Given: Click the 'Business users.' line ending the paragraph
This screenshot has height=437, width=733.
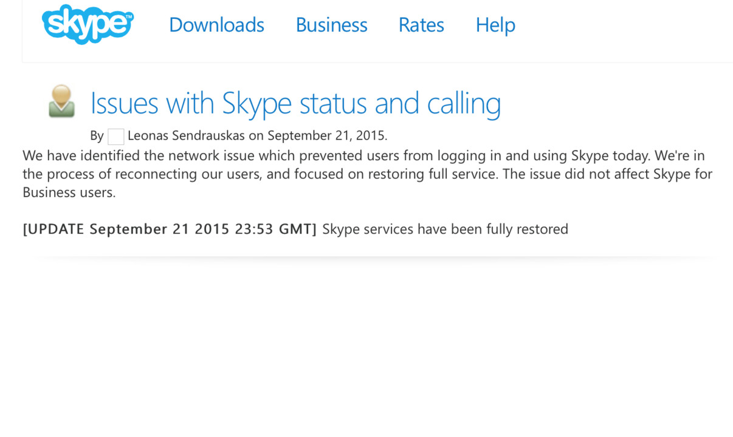Looking at the screenshot, I should pyautogui.click(x=69, y=193).
